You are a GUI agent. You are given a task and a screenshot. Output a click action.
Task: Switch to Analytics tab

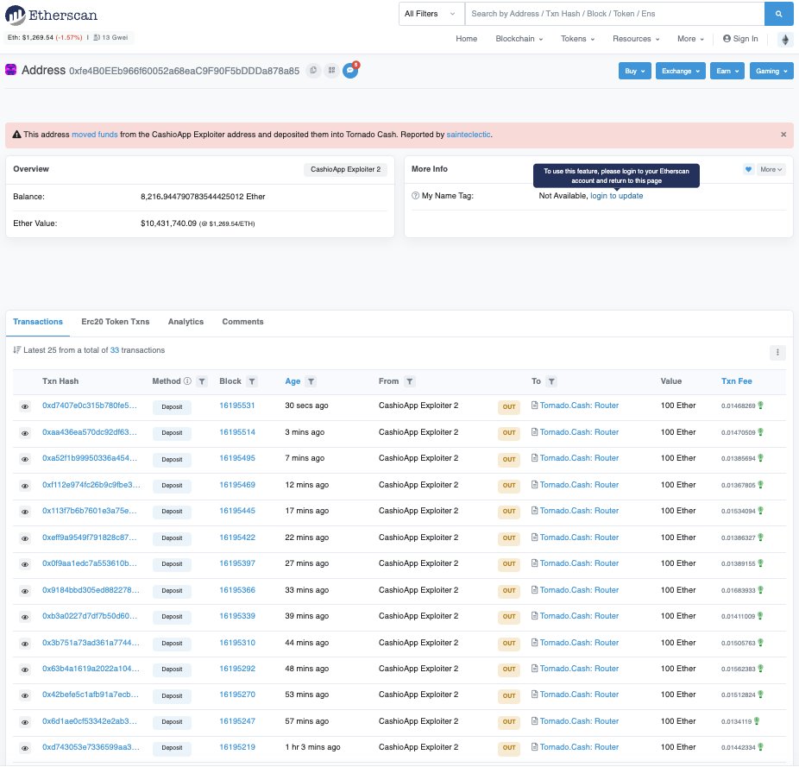click(x=186, y=322)
